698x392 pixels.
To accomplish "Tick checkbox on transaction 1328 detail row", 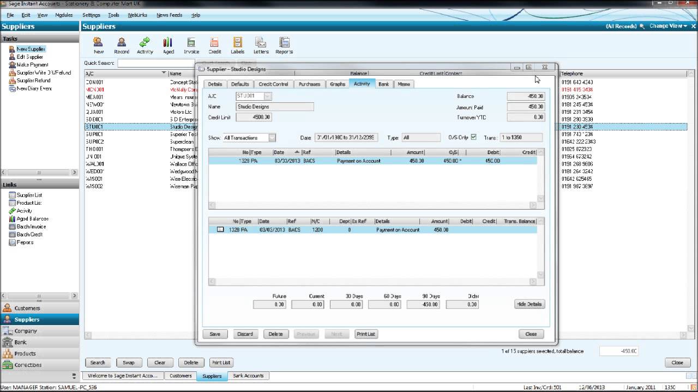I will pyautogui.click(x=220, y=230).
